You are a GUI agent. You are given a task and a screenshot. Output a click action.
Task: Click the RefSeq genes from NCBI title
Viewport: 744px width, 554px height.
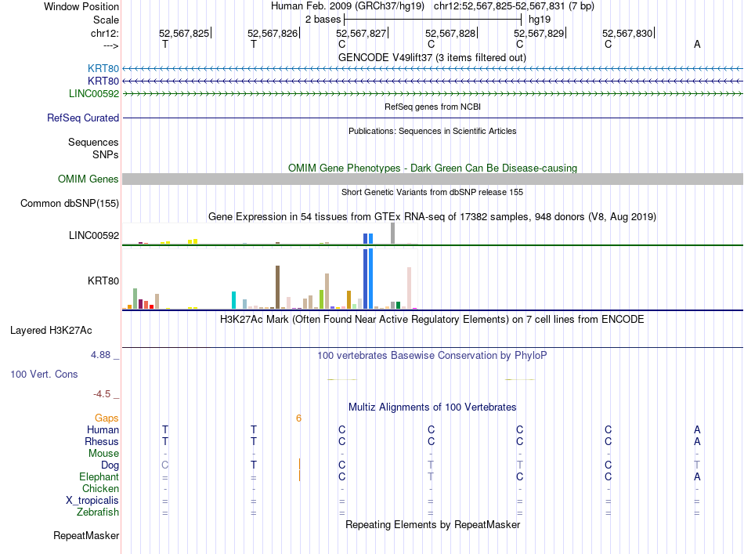pos(432,107)
